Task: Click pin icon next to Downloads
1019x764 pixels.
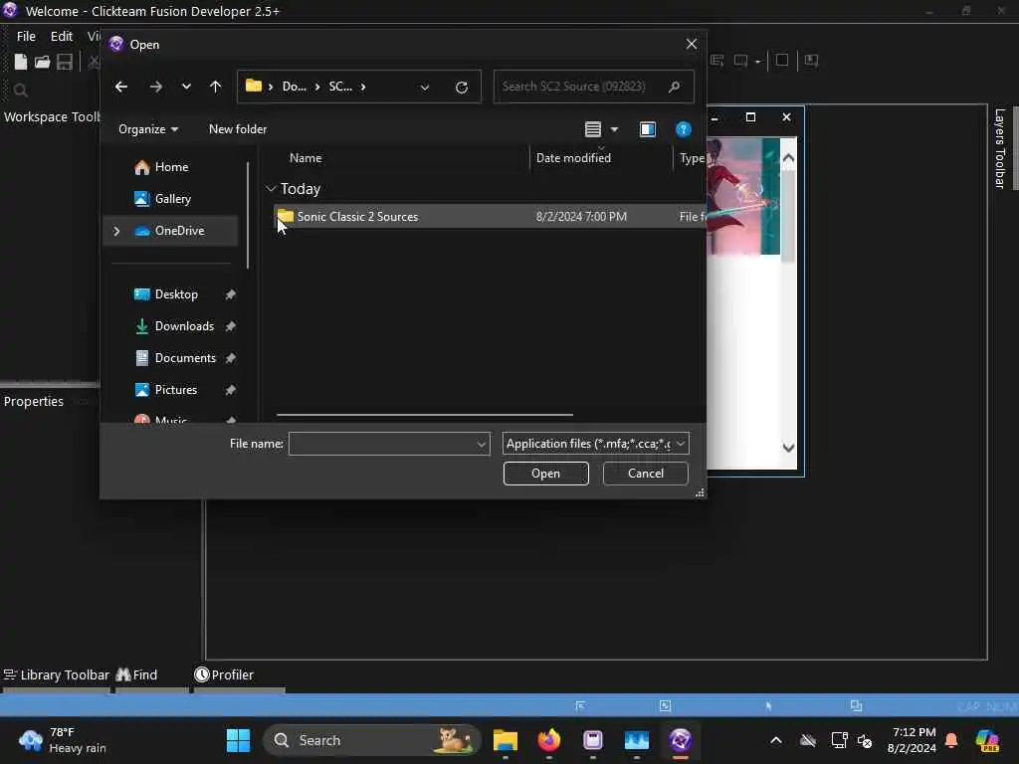Action: coord(230,326)
